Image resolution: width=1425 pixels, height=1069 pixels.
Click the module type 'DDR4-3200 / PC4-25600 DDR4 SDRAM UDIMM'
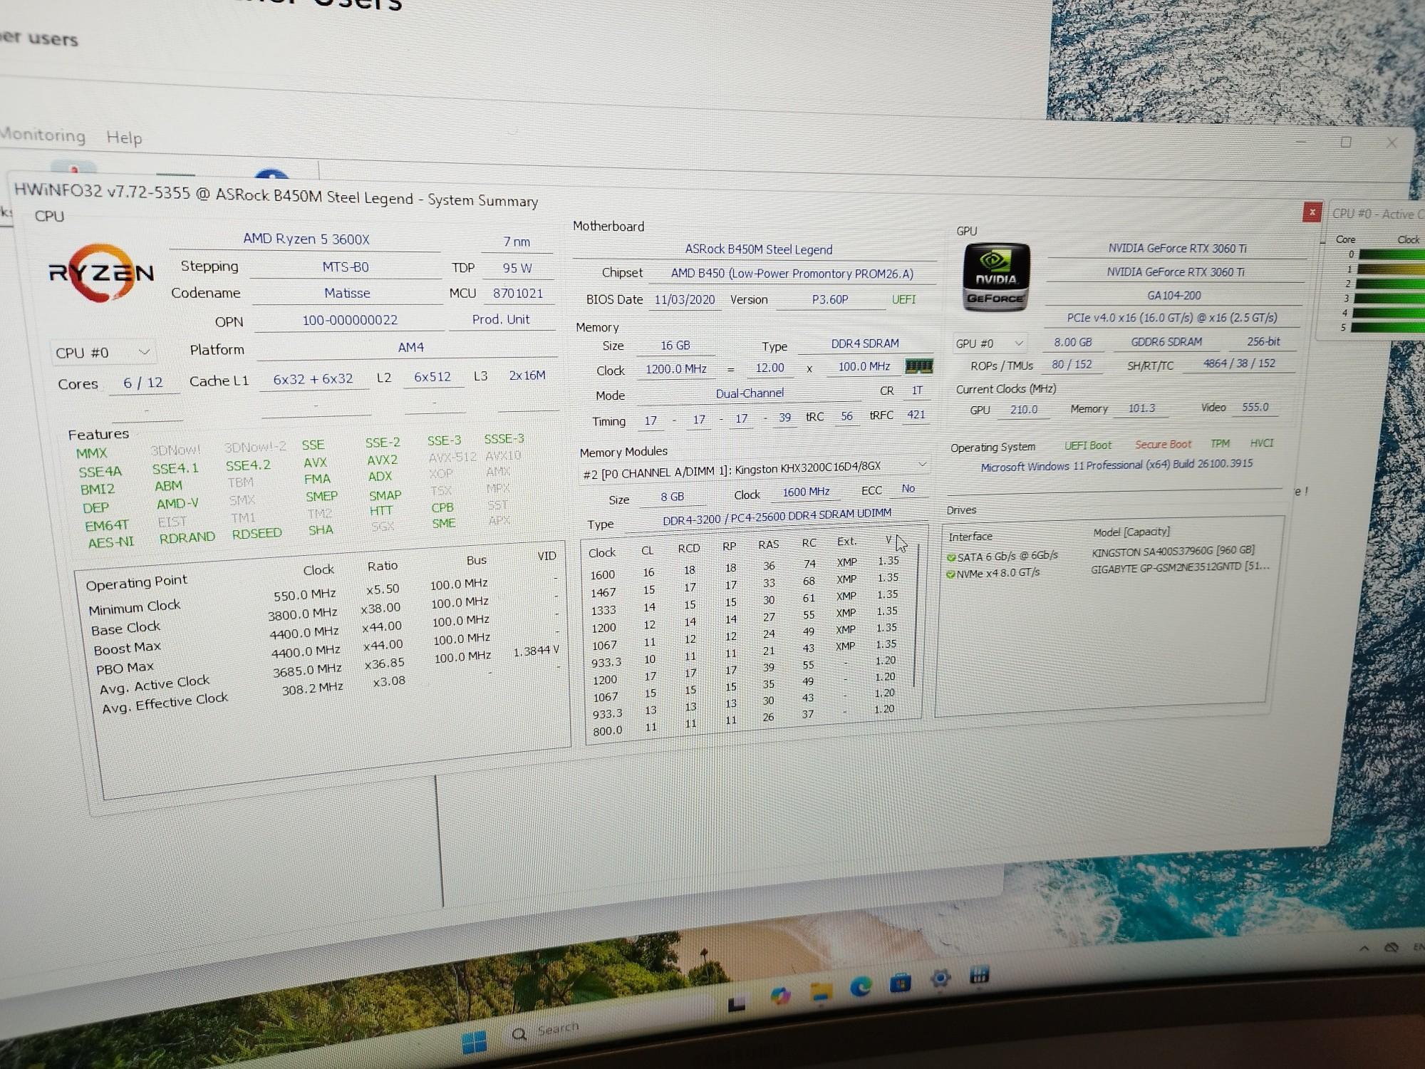click(777, 517)
